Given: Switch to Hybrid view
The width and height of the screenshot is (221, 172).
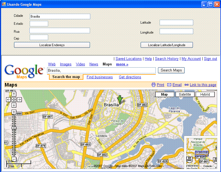Looking at the screenshot, I should click(205, 95).
